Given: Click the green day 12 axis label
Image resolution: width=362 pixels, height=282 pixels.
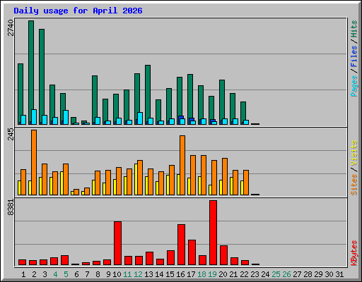Looking at the screenshot, I should coord(138,274).
